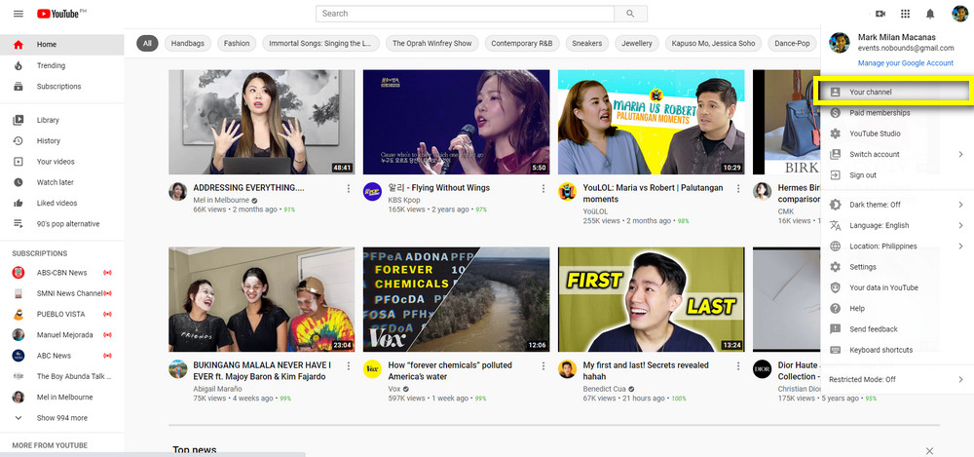
Task: Play the ADDRESSING EVERYTHING video thumbnail
Action: 261,122
